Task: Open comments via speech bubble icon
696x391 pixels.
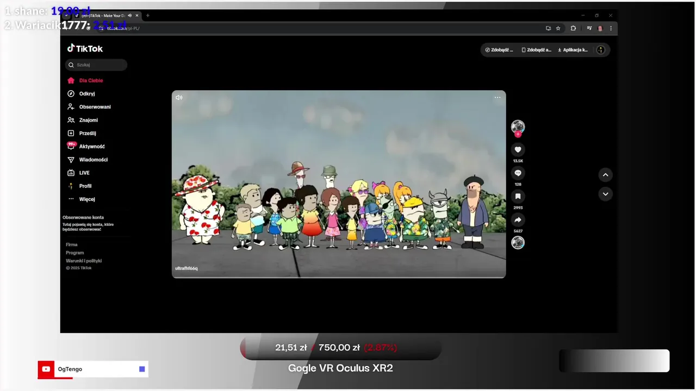Action: tap(518, 173)
